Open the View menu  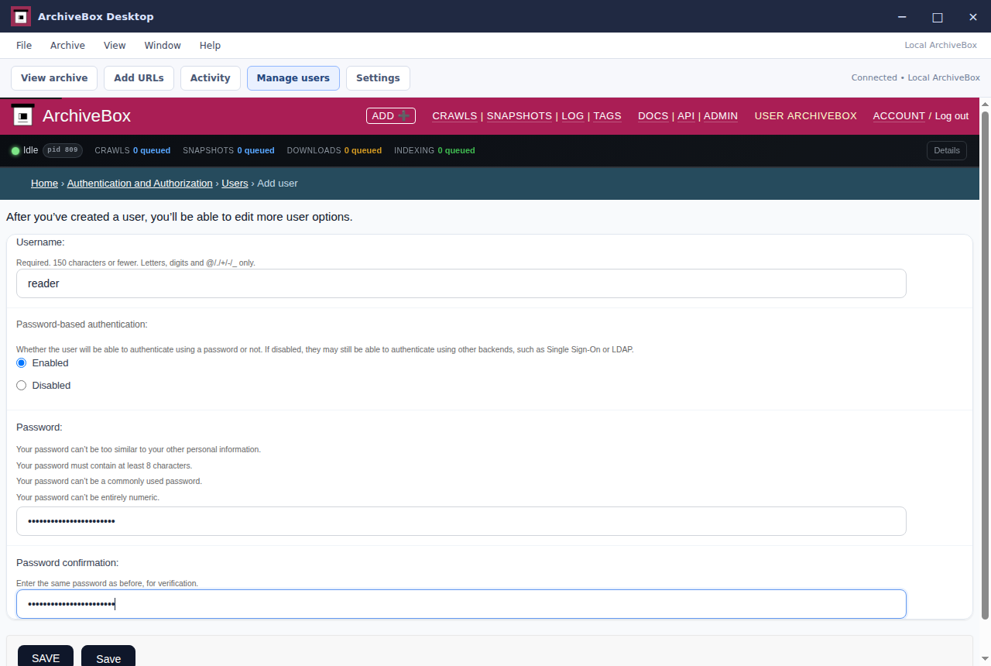(115, 46)
